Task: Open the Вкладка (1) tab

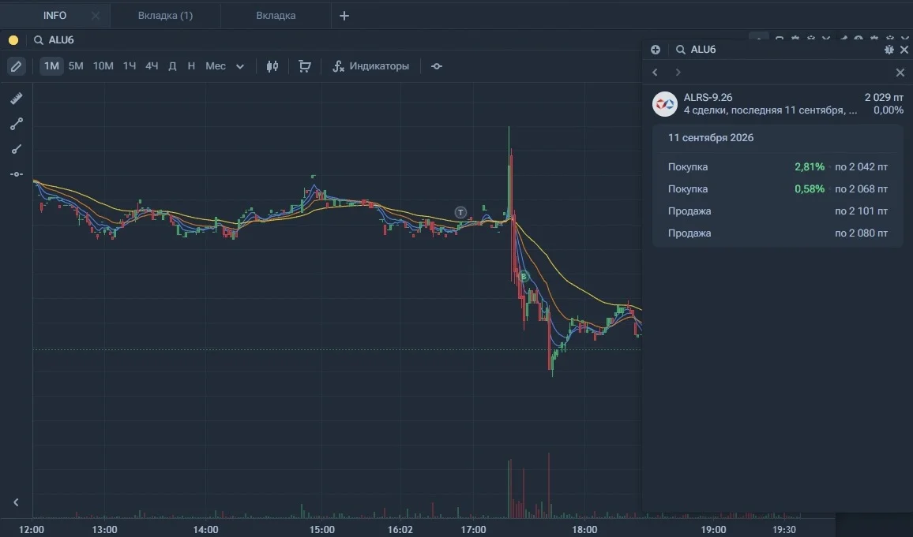Action: point(165,16)
